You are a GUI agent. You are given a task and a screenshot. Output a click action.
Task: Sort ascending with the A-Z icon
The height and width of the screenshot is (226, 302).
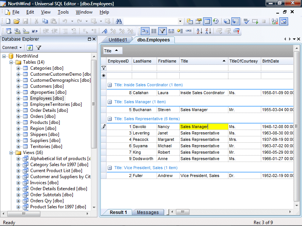point(199,31)
